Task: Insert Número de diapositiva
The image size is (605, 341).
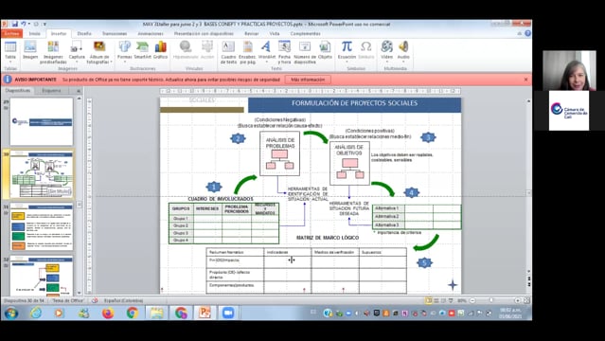Action: pos(305,52)
